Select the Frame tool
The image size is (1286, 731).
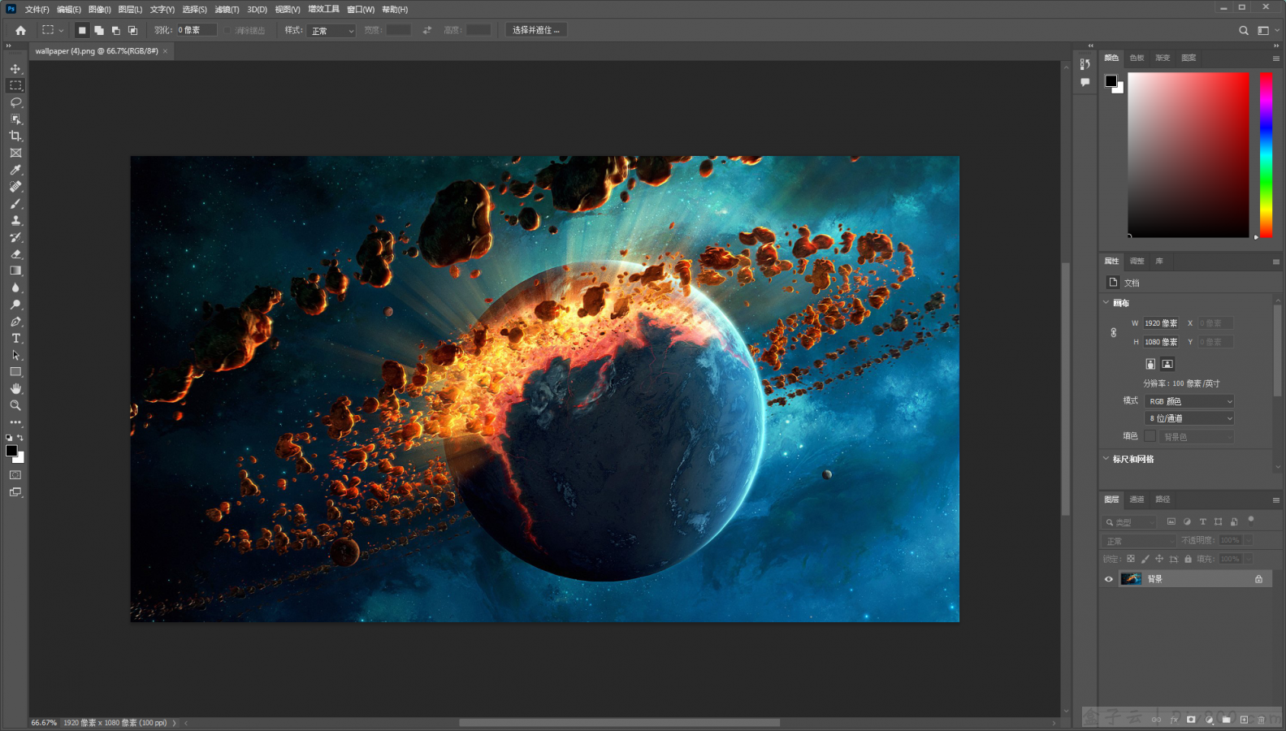(x=15, y=153)
